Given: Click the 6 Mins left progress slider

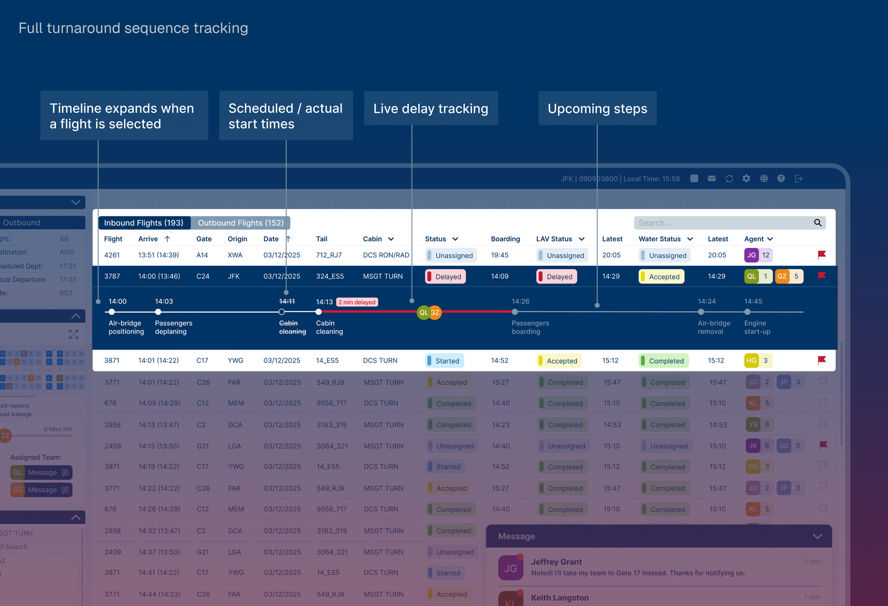Looking at the screenshot, I should (37, 435).
